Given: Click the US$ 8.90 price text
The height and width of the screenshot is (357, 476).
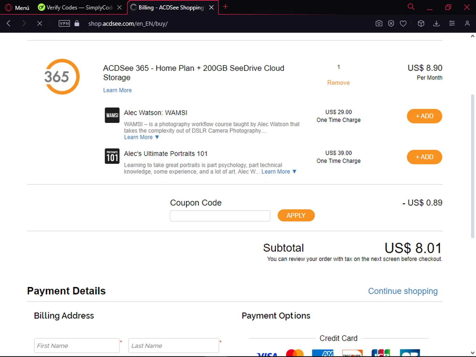Looking at the screenshot, I should click(x=425, y=68).
